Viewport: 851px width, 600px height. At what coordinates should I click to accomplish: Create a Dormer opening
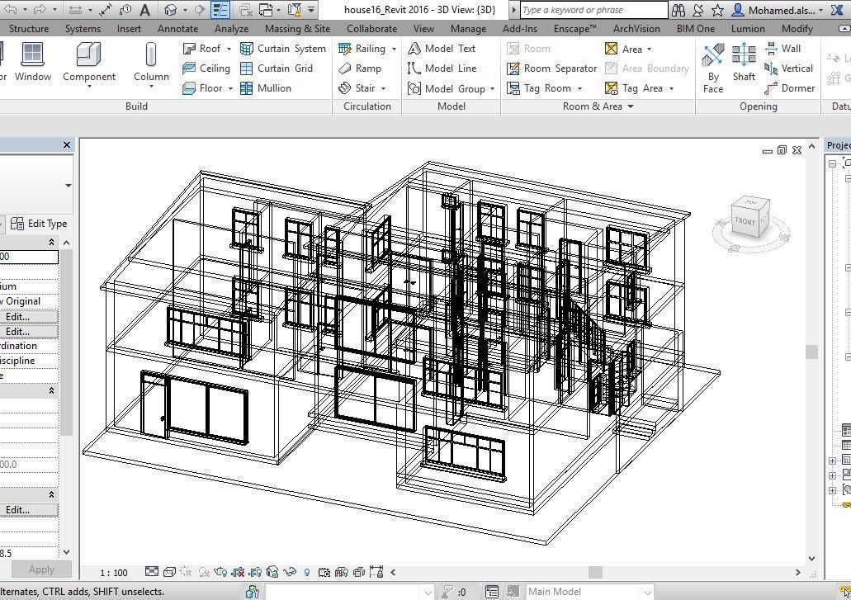pos(790,87)
